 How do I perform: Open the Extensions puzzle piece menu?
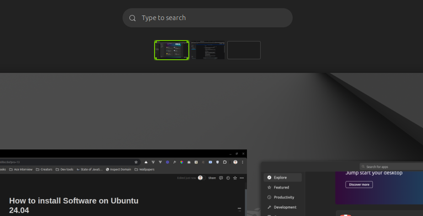(225, 162)
